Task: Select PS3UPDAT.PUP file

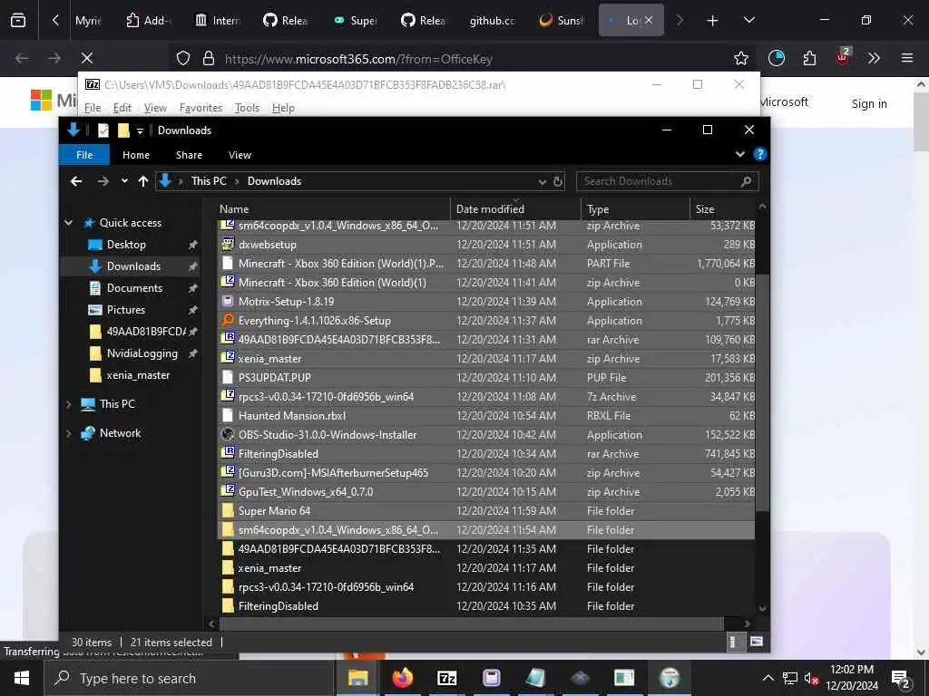Action: pos(486,378)
